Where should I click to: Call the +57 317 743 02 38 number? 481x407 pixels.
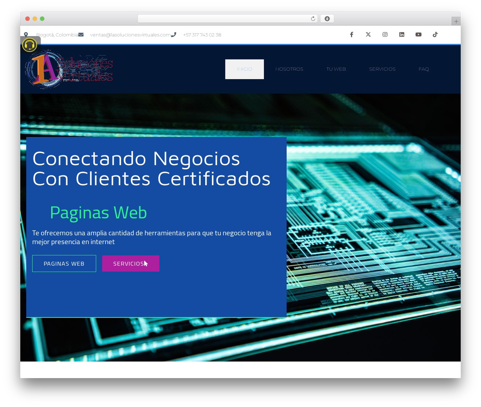[x=202, y=35]
